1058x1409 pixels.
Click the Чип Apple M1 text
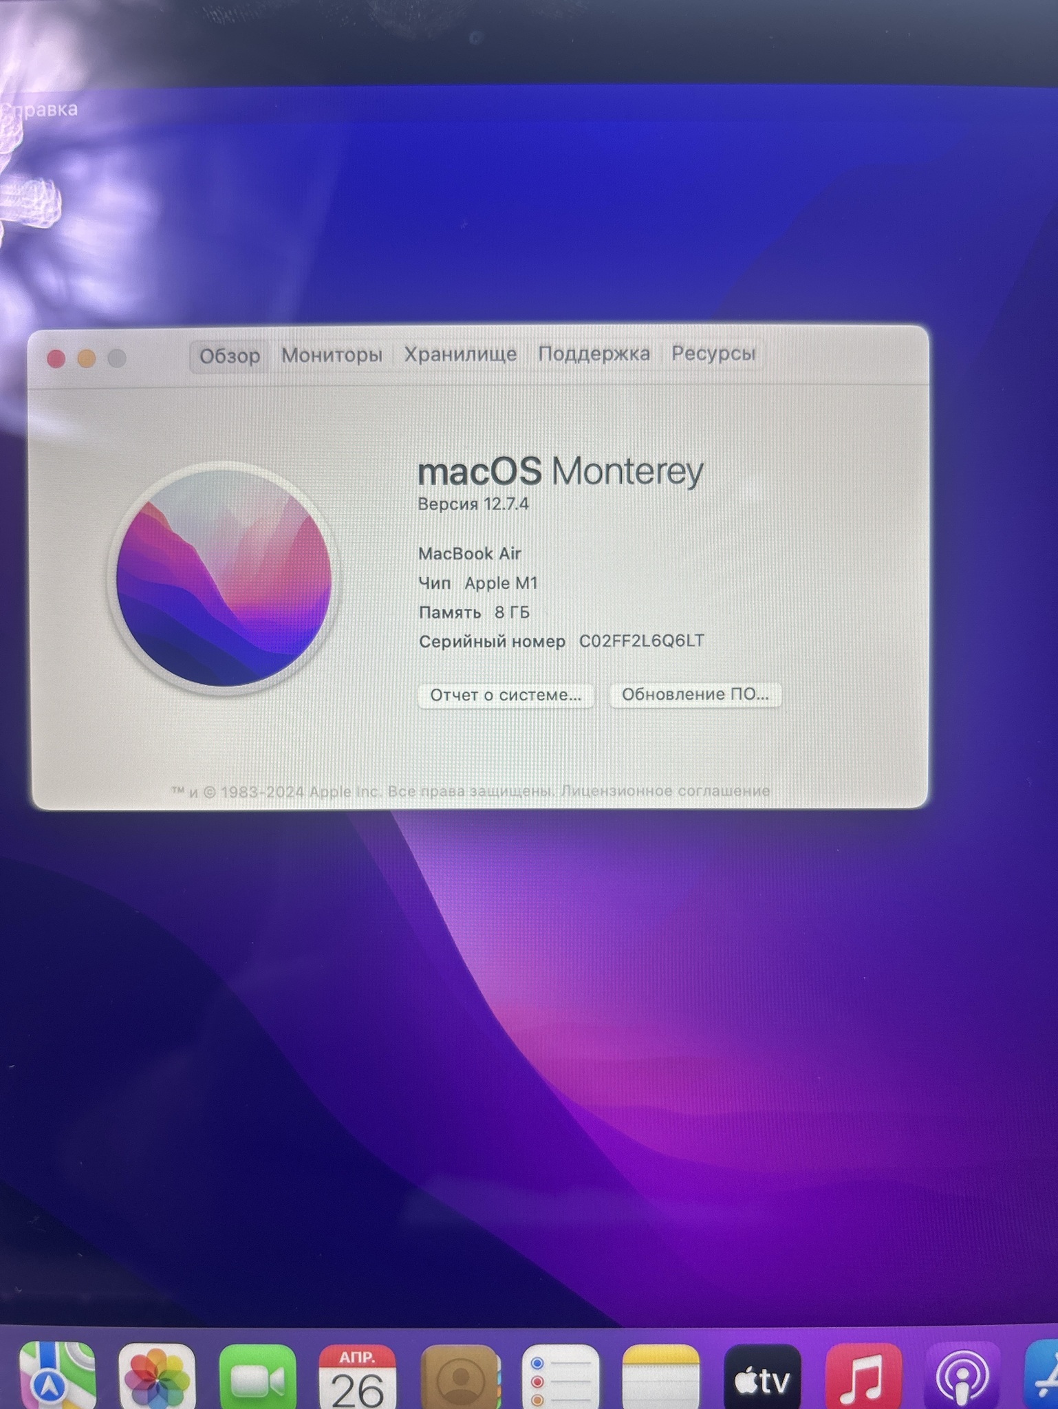click(478, 583)
